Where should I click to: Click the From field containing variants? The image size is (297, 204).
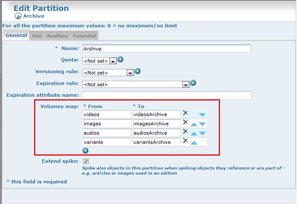(x=107, y=142)
